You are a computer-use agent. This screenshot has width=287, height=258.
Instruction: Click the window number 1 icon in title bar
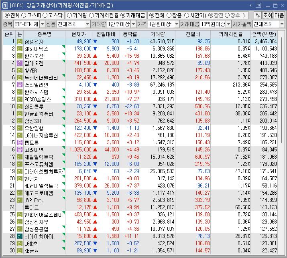point(5,6)
